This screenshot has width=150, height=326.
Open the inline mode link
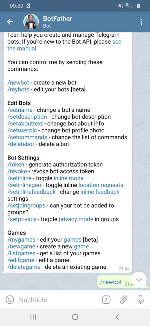pos(68,178)
